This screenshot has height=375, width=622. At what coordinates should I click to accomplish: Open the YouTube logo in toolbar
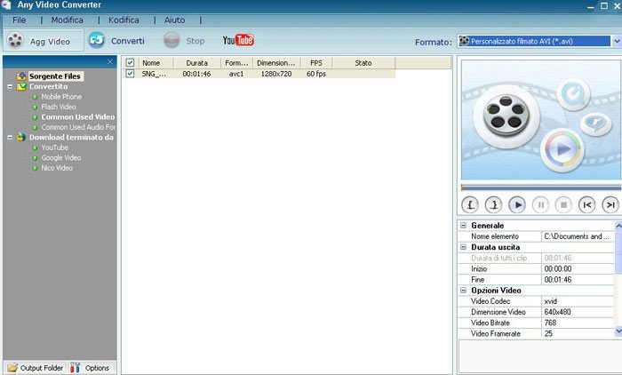(x=238, y=41)
